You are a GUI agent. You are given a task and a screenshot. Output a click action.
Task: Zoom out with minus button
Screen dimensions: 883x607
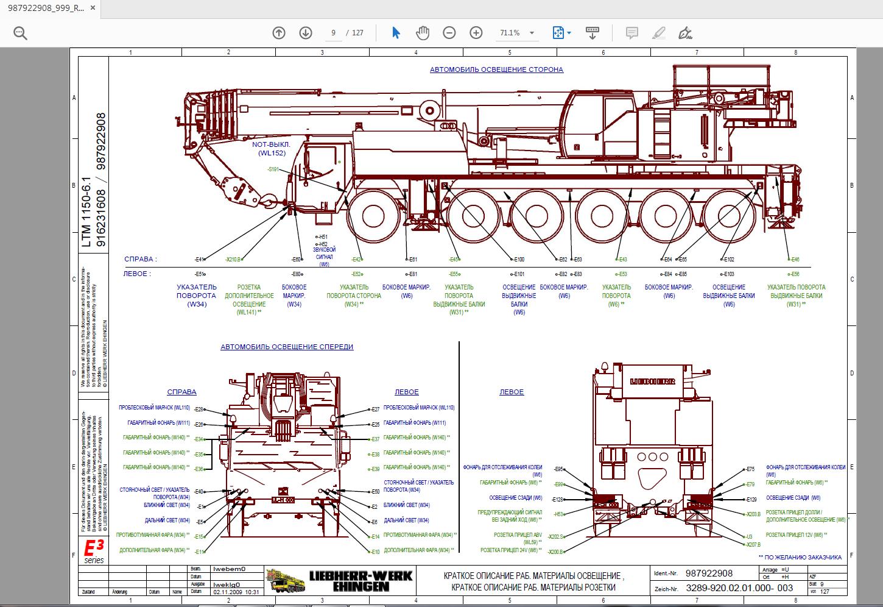(449, 33)
